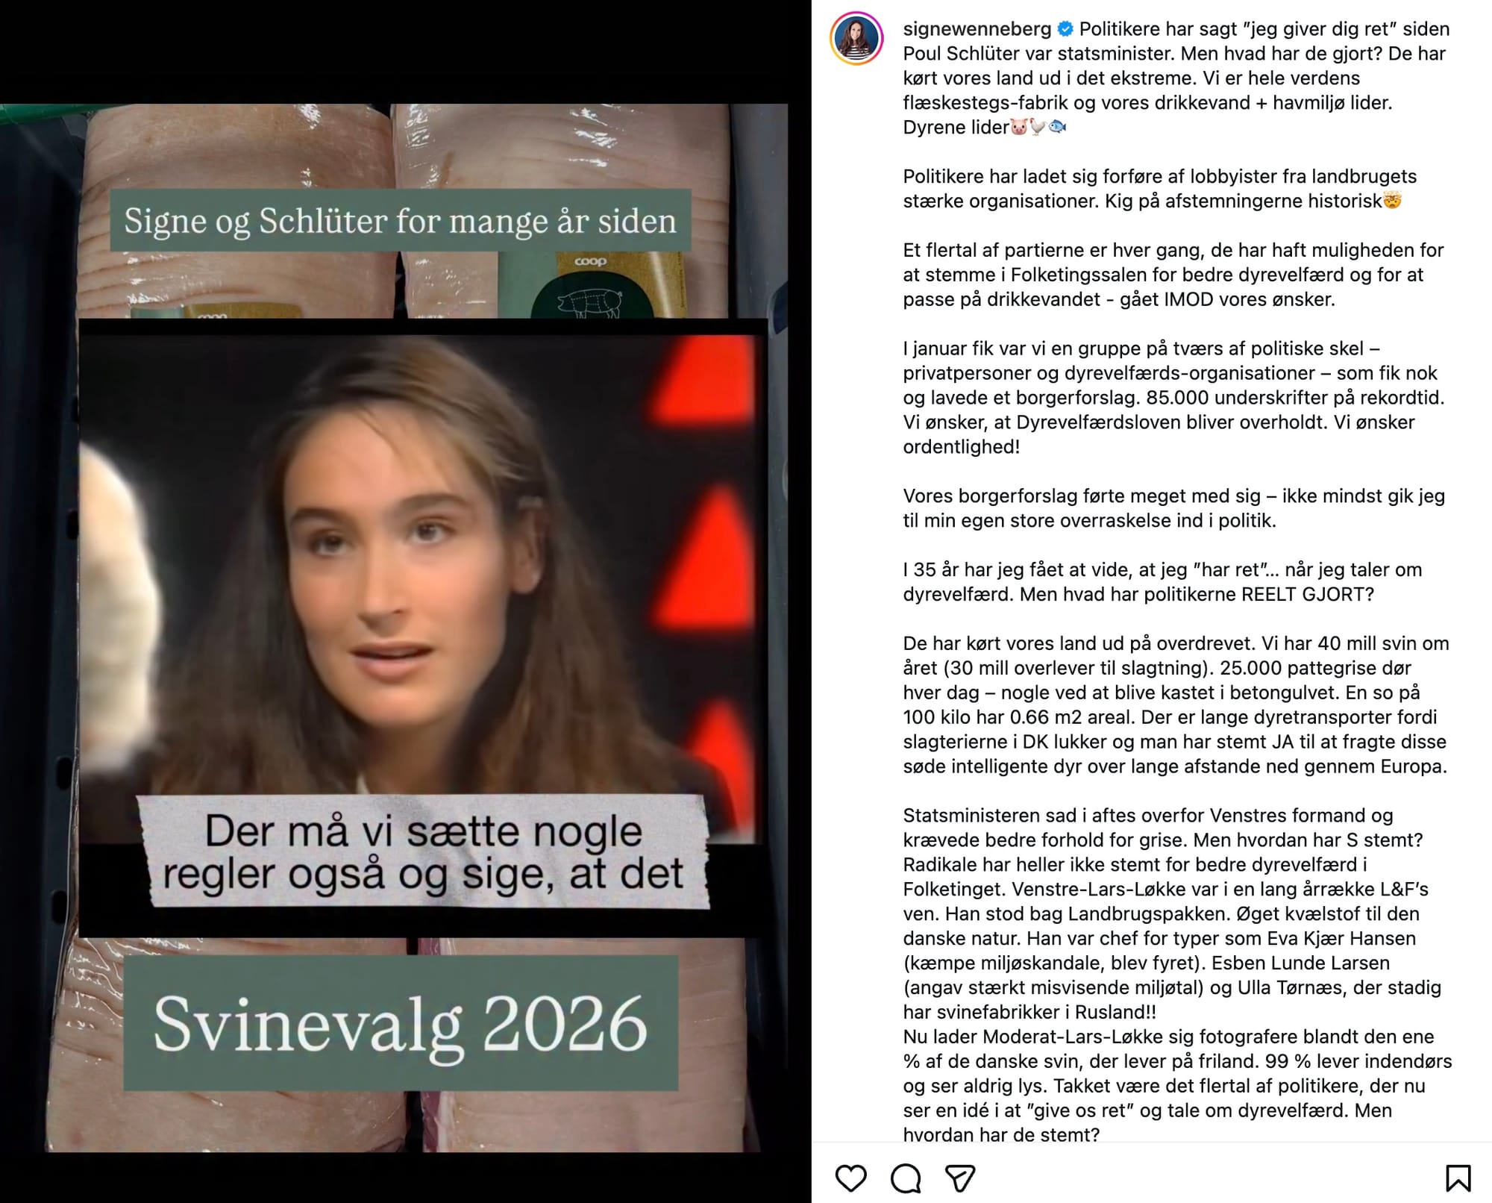This screenshot has height=1203, width=1492.
Task: Save the post with the bookmark icon
Action: pyautogui.click(x=1458, y=1178)
